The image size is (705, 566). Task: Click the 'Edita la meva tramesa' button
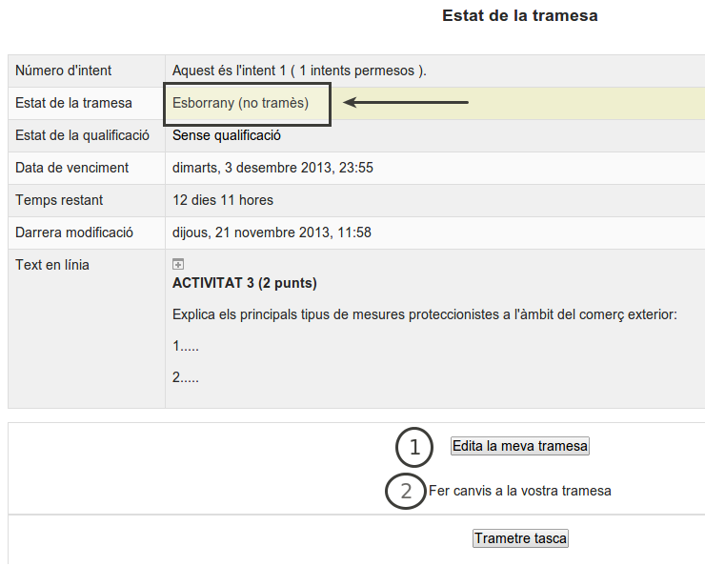coord(520,446)
